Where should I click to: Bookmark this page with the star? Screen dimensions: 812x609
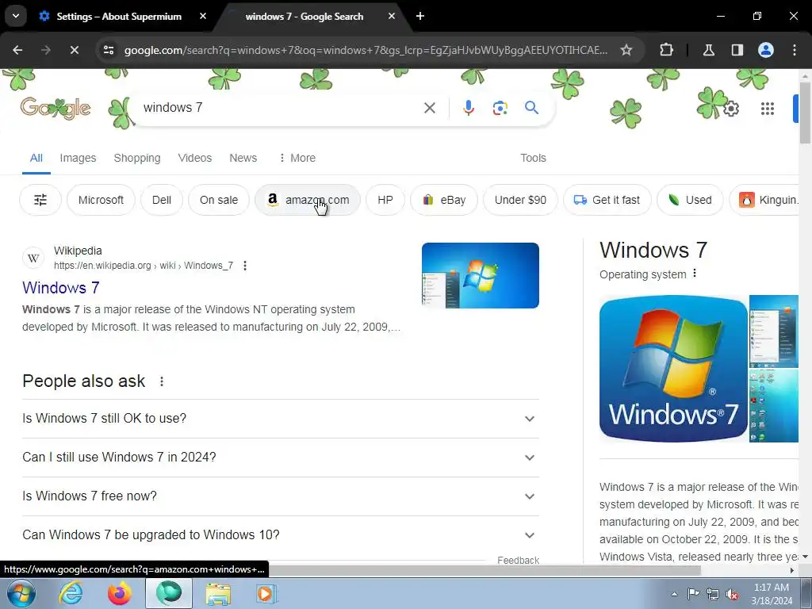[626, 50]
